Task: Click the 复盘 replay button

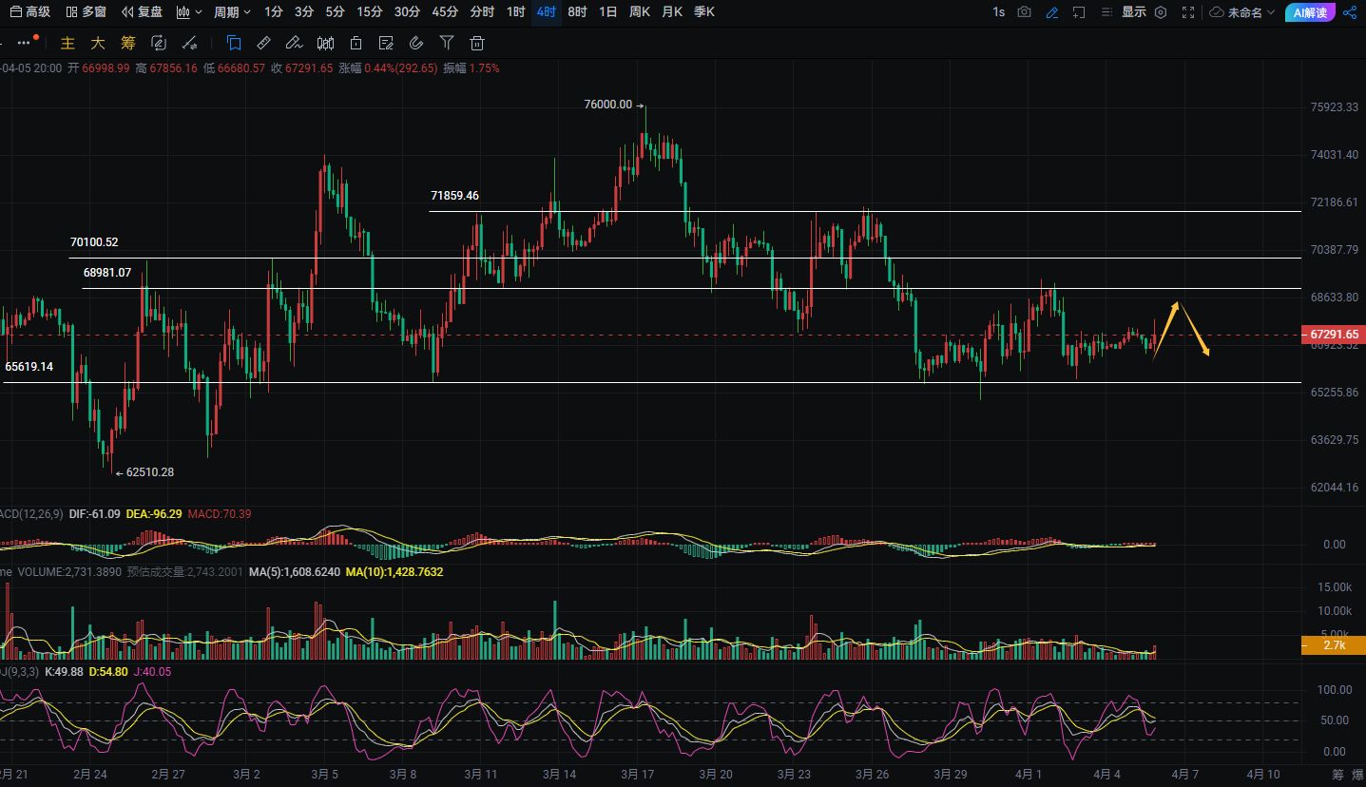Action: point(142,12)
